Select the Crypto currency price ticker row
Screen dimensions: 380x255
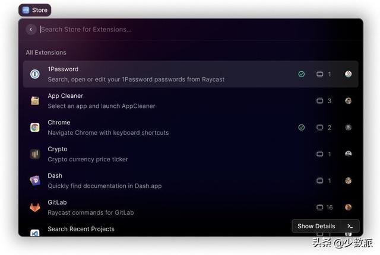tap(178, 154)
